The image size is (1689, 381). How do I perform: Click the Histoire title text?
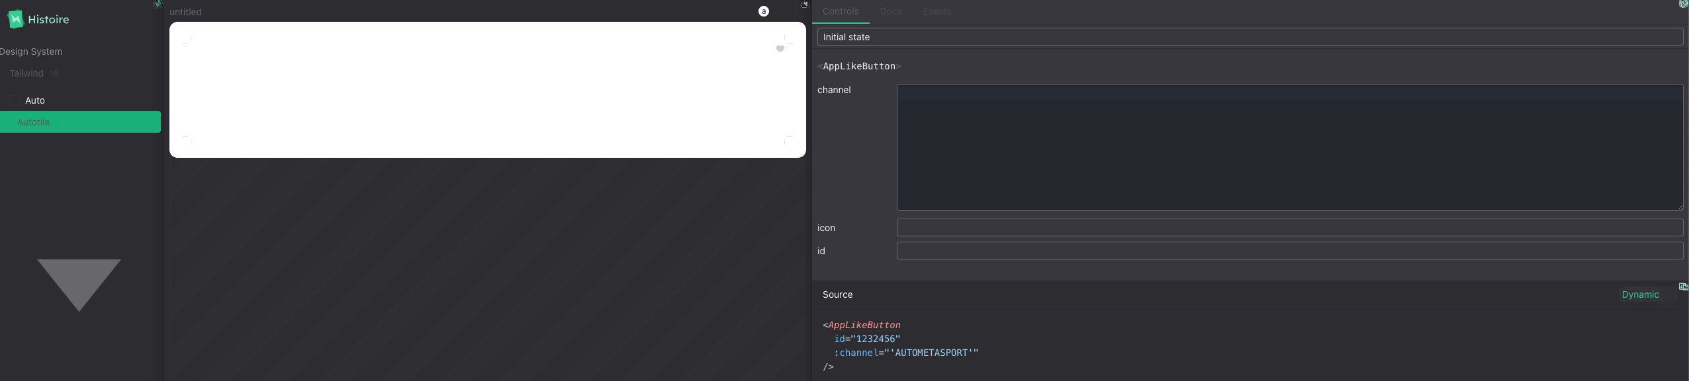coord(48,20)
